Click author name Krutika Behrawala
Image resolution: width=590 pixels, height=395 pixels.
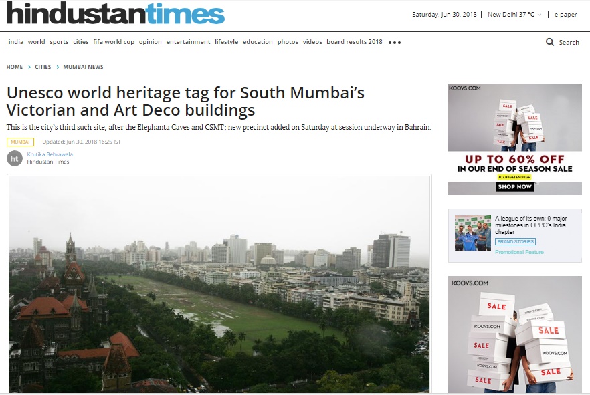point(50,154)
